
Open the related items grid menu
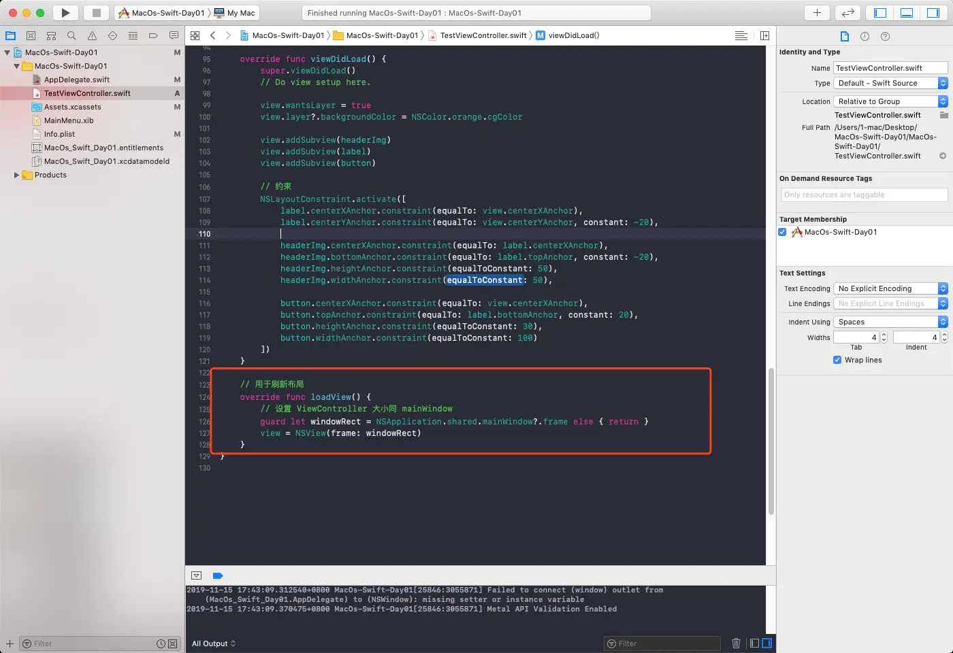pos(195,35)
